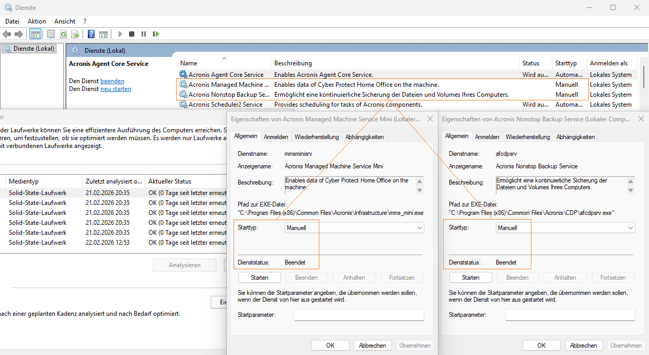Click Medientyp column header in drive optimizer window

tap(43, 181)
